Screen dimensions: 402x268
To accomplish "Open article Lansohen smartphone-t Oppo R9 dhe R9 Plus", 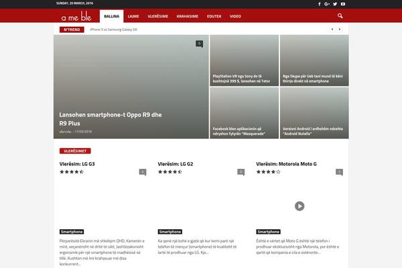I will tap(111, 119).
